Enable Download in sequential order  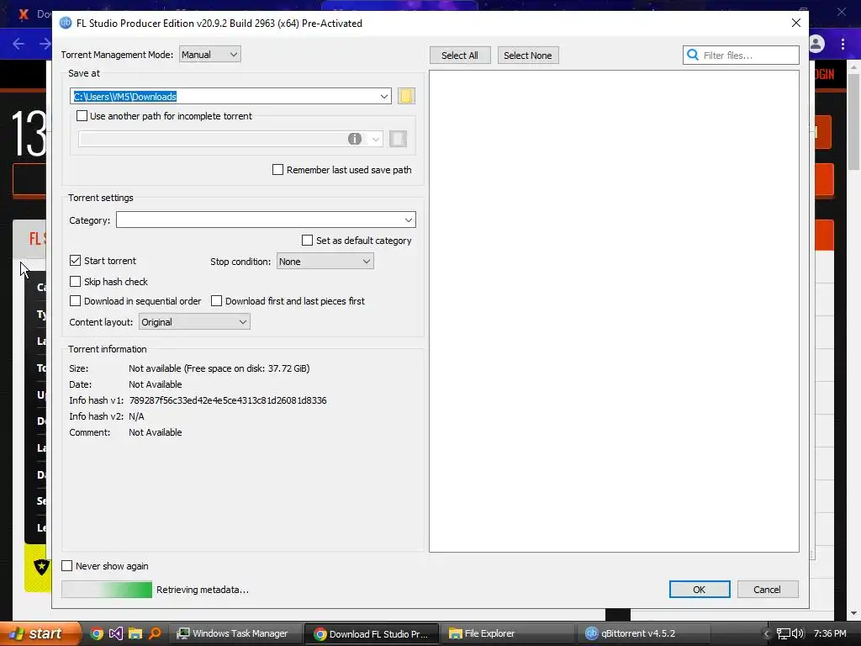pos(75,301)
